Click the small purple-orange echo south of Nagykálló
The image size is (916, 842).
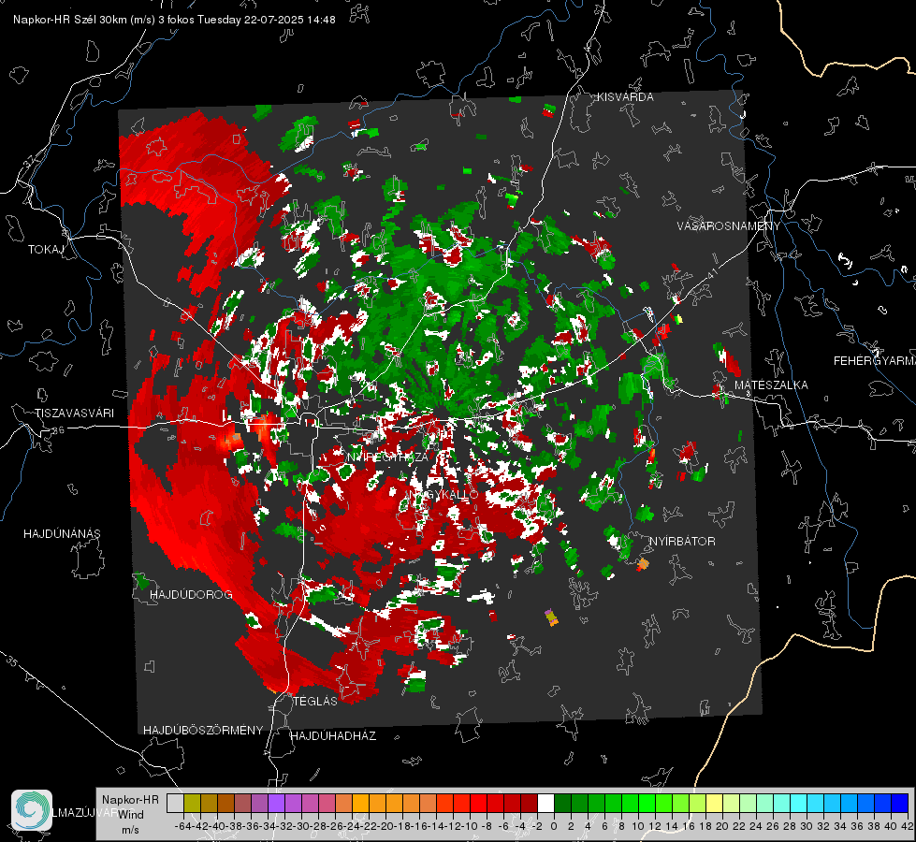(x=551, y=617)
